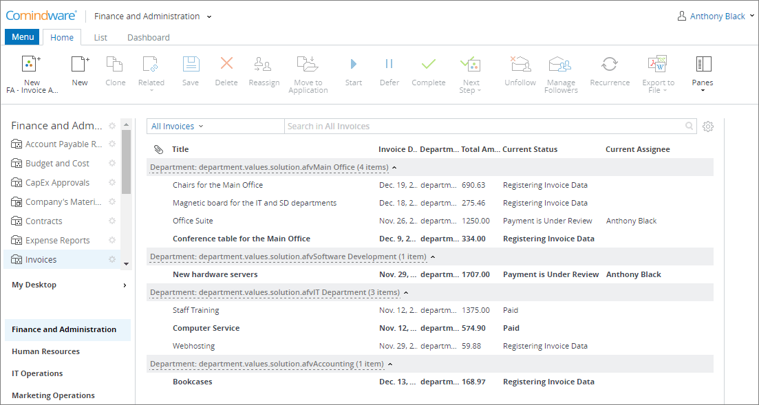Click the Anthony Black account name
The height and width of the screenshot is (405, 759).
tap(718, 15)
